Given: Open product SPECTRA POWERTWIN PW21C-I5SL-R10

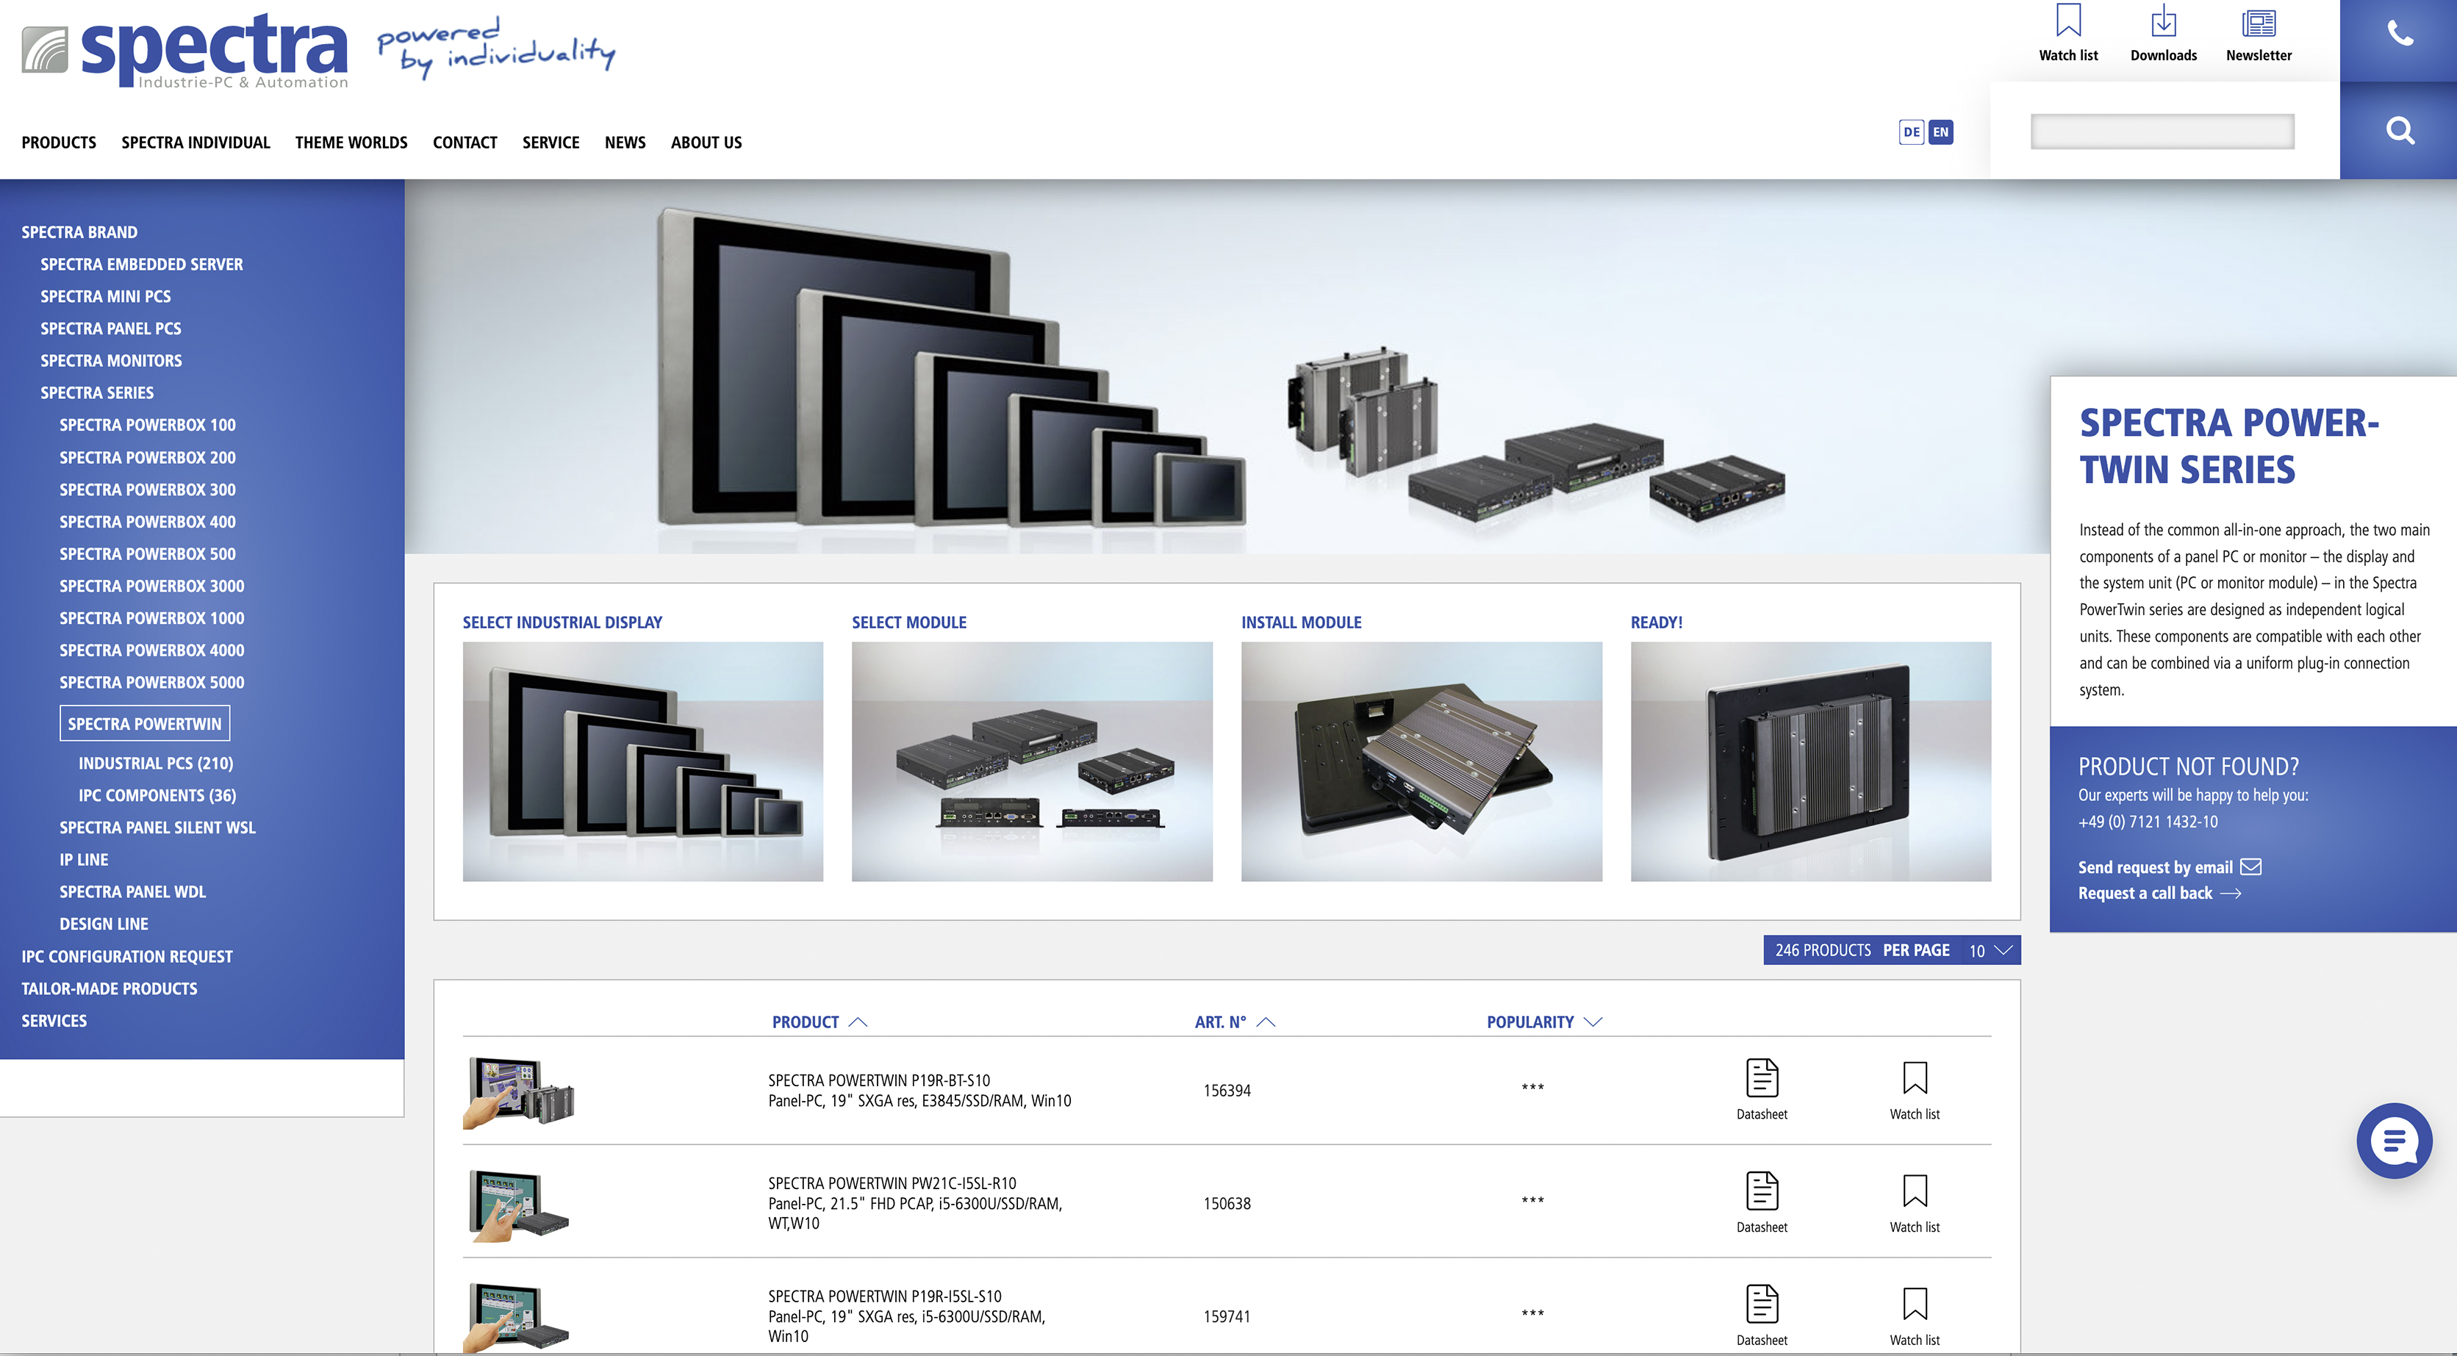Looking at the screenshot, I should [x=892, y=1183].
